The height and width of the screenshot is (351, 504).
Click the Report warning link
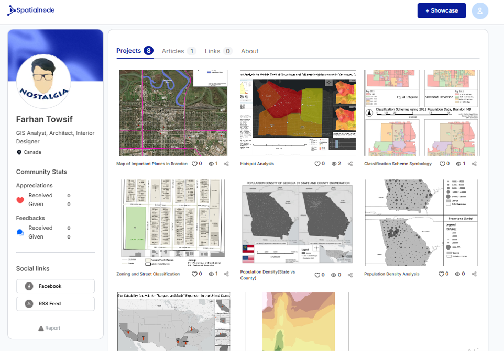click(49, 328)
